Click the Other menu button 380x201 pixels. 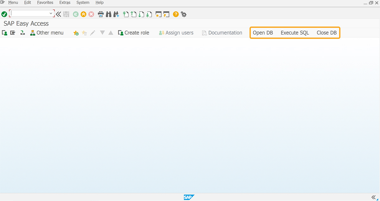pos(47,33)
